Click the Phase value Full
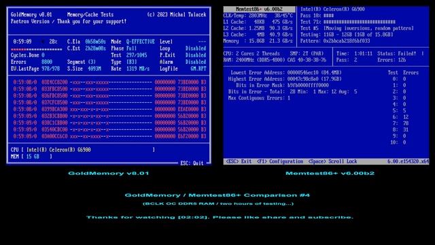This screenshot has width=435, height=245. [x=131, y=48]
